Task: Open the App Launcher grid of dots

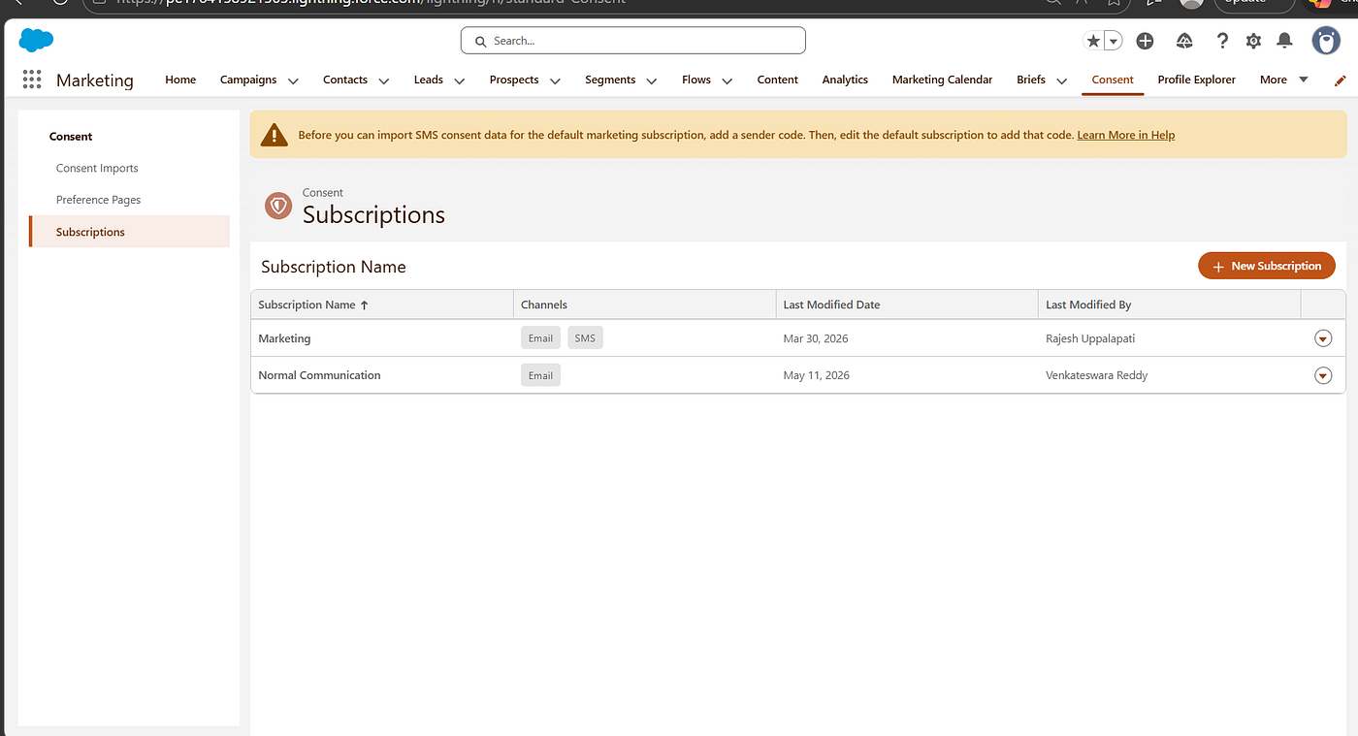Action: point(31,80)
